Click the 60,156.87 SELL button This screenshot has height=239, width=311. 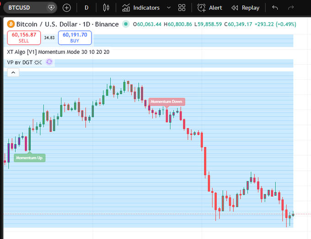[24, 37]
